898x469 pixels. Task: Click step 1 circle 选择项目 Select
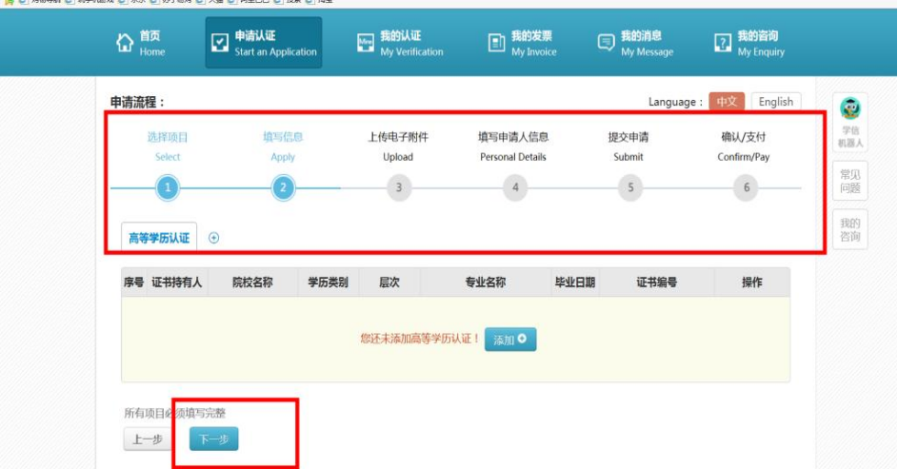coord(168,188)
